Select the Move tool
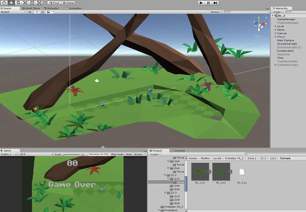Viewport: 306px width, 212px height. pyautogui.click(x=11, y=3)
